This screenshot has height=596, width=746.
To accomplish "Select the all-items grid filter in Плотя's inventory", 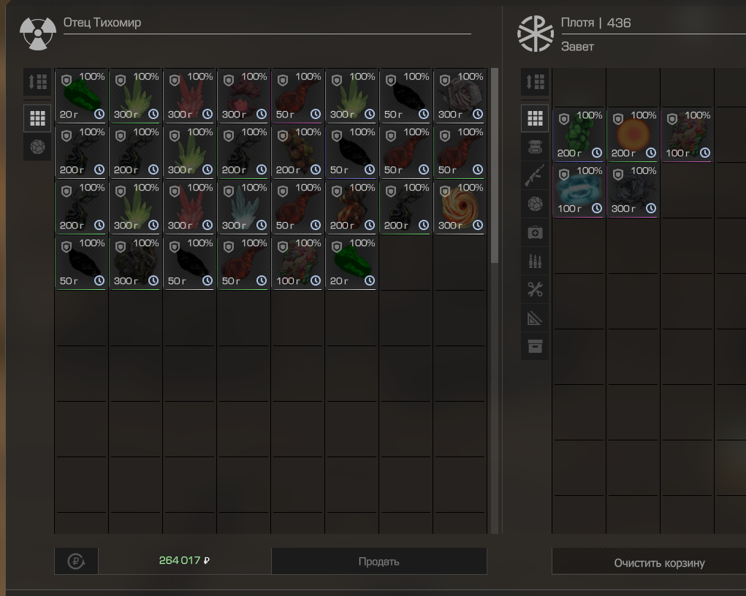I will pyautogui.click(x=535, y=118).
